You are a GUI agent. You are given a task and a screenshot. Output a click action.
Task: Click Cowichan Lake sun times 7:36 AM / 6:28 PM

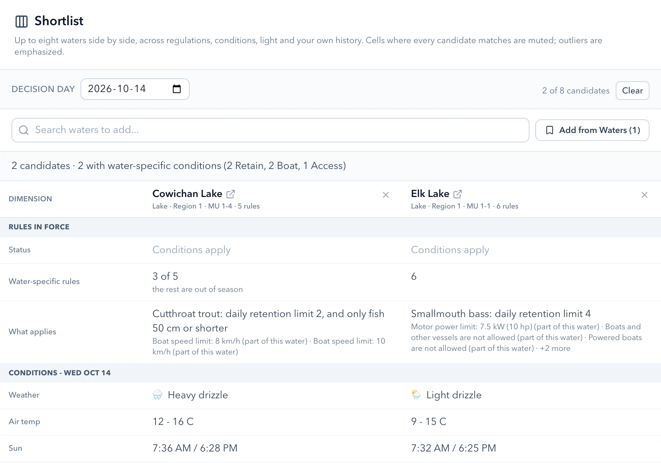point(195,448)
